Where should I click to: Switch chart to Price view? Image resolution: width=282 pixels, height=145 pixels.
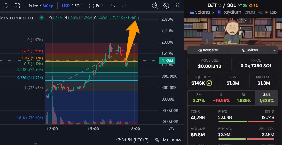point(33,6)
